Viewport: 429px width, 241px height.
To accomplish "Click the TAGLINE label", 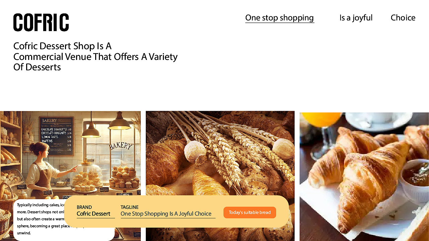I will coord(129,207).
